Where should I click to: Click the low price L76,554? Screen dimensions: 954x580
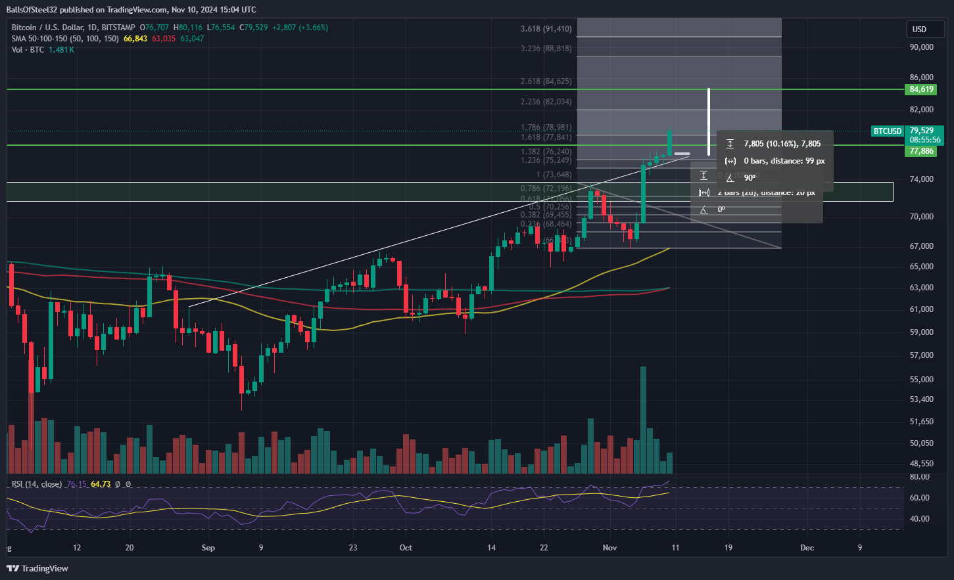point(221,28)
